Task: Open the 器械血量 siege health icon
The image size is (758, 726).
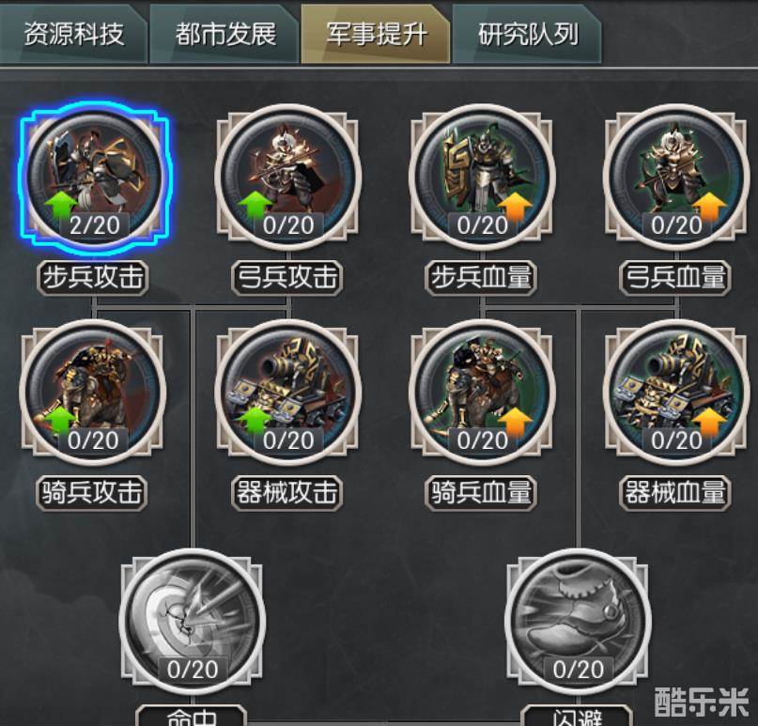Action: 676,393
